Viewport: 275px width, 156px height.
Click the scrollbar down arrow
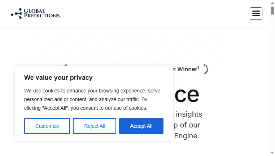272,153
